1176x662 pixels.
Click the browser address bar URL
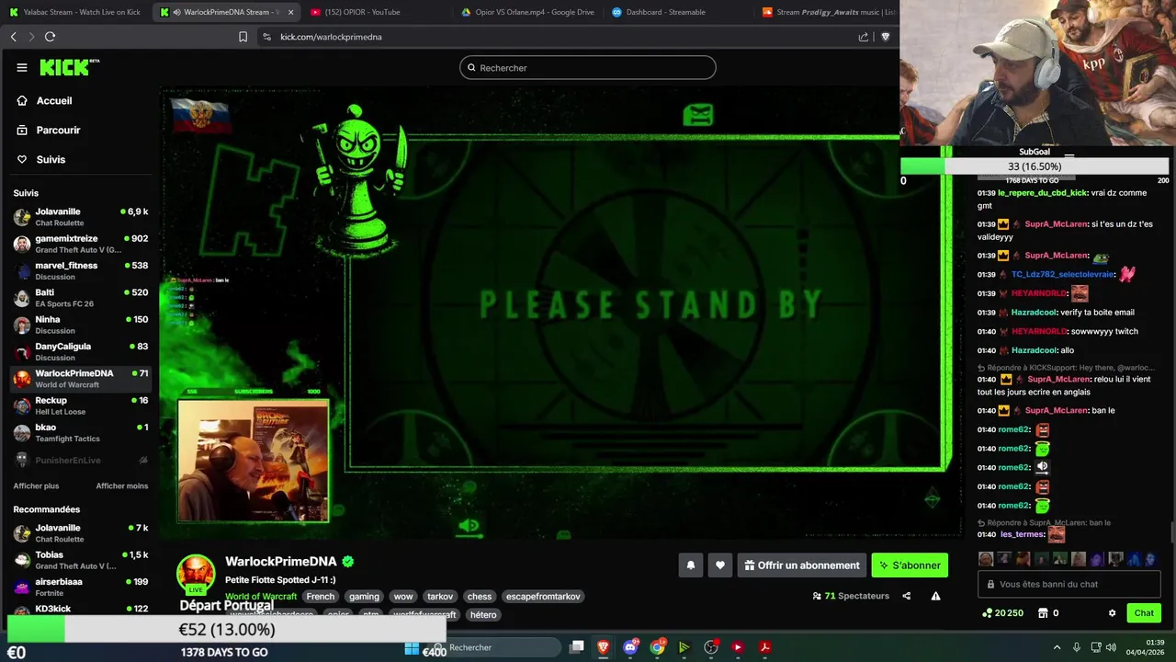click(331, 37)
